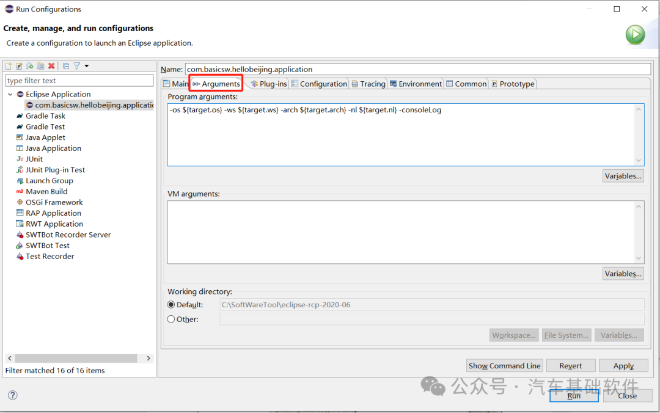The image size is (660, 413).
Task: Select the Maven Build launch type
Action: click(46, 192)
